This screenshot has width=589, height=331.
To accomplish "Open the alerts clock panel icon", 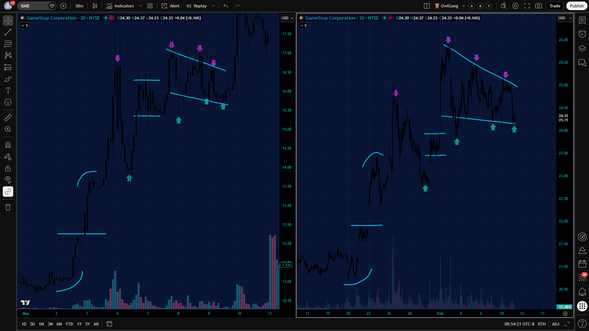I will pos(582,34).
